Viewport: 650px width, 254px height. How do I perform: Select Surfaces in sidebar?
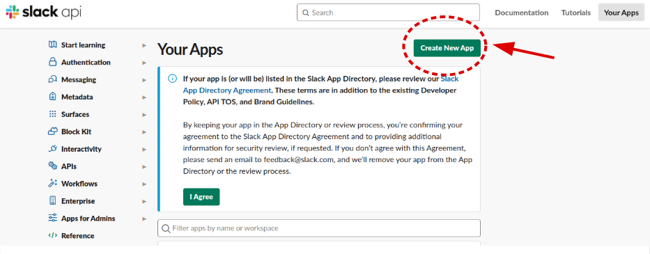(x=75, y=114)
